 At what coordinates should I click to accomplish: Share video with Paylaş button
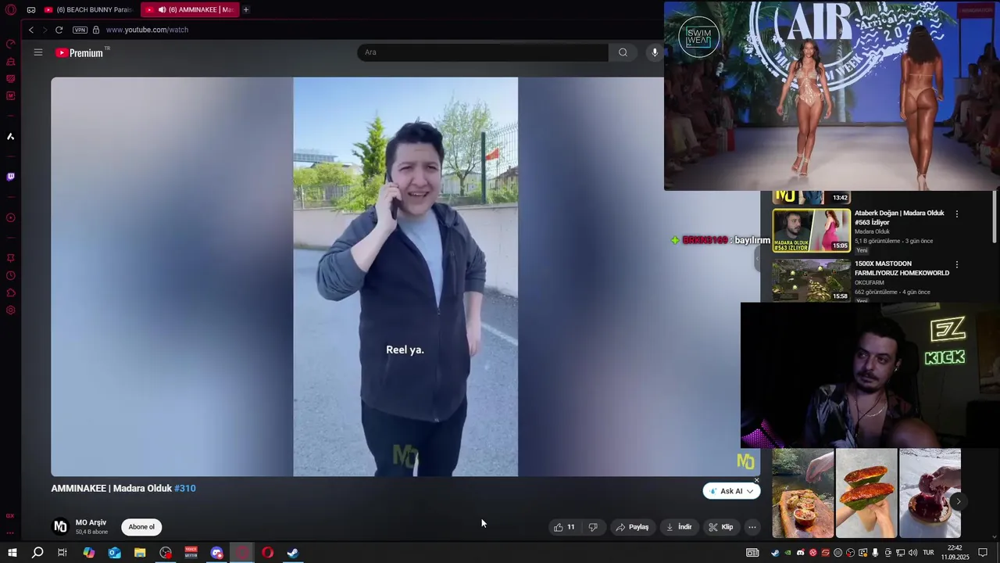point(633,527)
